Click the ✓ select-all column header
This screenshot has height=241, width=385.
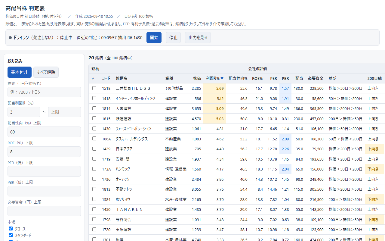(x=93, y=79)
